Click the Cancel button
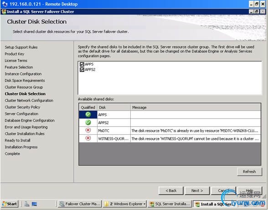 click(223, 191)
